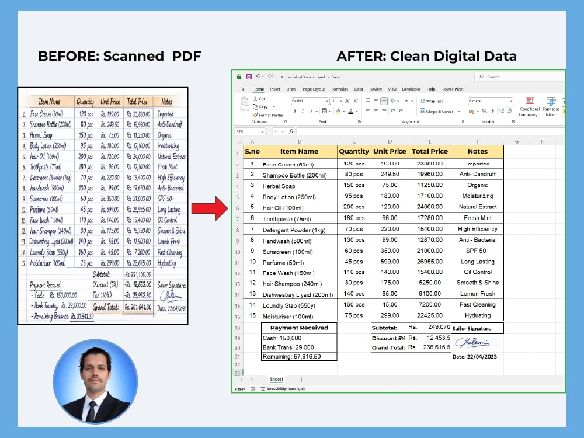Image resolution: width=584 pixels, height=438 pixels.
Task: Click the Decrease Indent icon
Action: click(393, 111)
